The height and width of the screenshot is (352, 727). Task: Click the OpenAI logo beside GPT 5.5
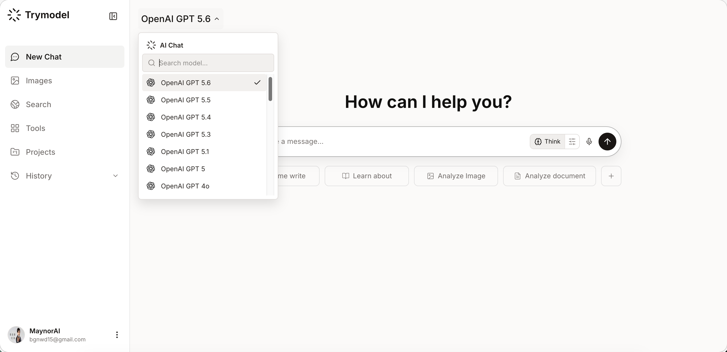click(x=151, y=100)
